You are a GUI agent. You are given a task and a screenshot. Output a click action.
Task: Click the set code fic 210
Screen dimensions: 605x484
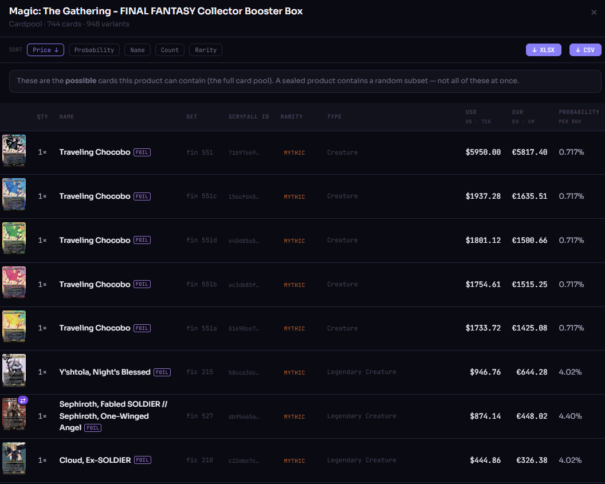coord(199,460)
